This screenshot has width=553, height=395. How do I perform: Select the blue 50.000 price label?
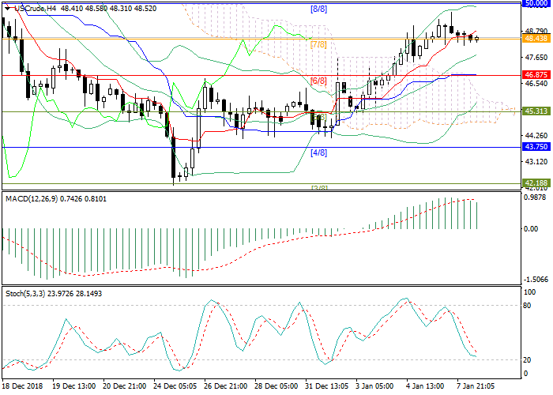(536, 3)
